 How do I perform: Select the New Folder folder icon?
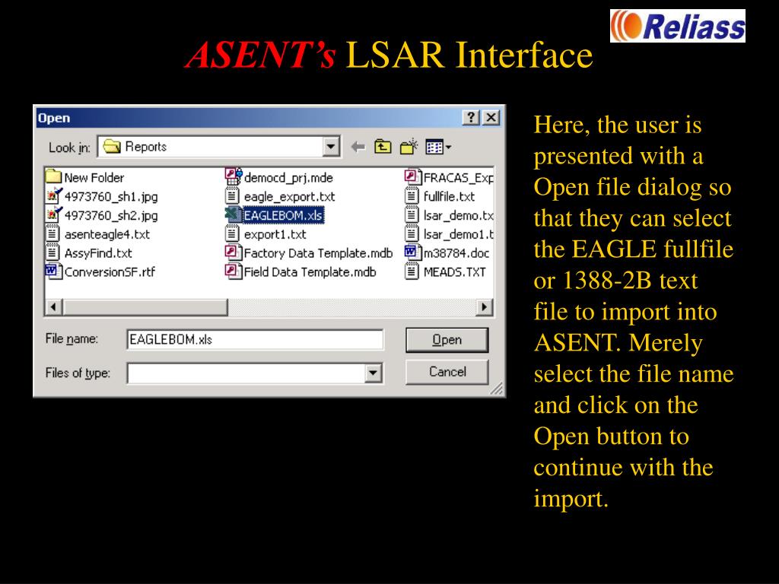53,177
